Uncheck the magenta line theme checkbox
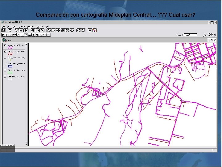Viewport: 222px width, 167px height. point(5,45)
